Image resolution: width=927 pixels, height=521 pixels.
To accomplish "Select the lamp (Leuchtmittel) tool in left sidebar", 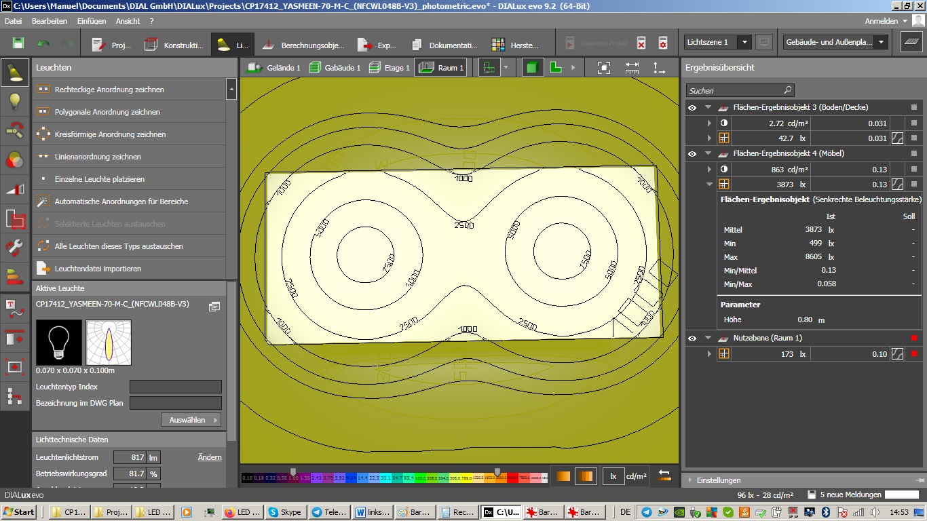I will tap(14, 101).
